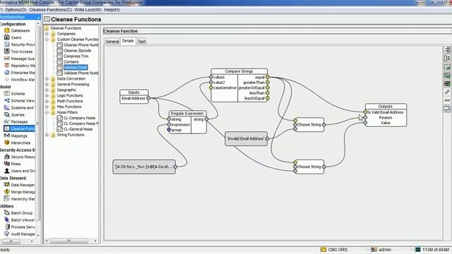Expand the Geographic folder
The image size is (452, 254).
click(47, 90)
